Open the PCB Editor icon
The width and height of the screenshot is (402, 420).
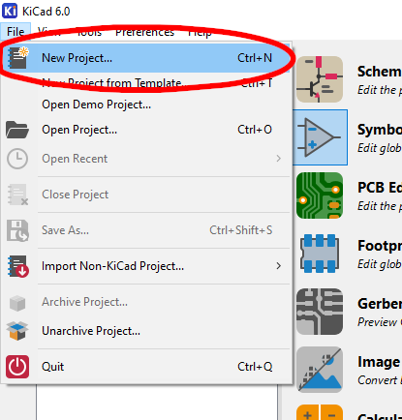click(x=320, y=195)
